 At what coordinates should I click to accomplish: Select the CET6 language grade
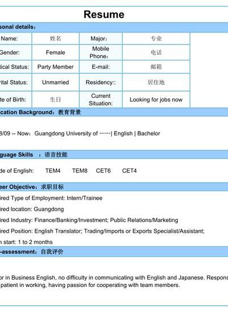pyautogui.click(x=103, y=171)
